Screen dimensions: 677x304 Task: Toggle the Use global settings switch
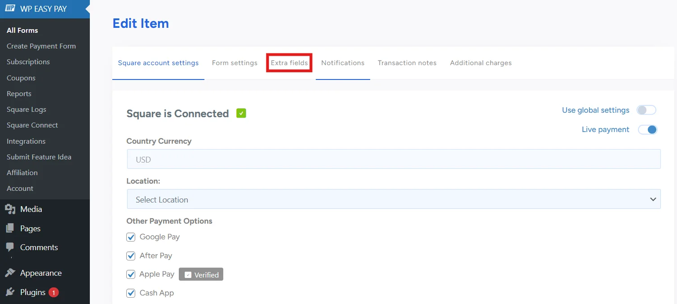click(x=646, y=110)
